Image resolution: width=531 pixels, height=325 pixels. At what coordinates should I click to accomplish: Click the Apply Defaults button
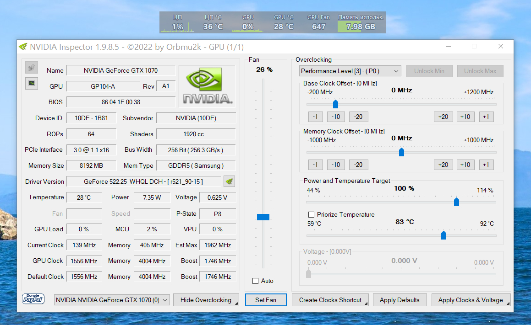pyautogui.click(x=400, y=300)
